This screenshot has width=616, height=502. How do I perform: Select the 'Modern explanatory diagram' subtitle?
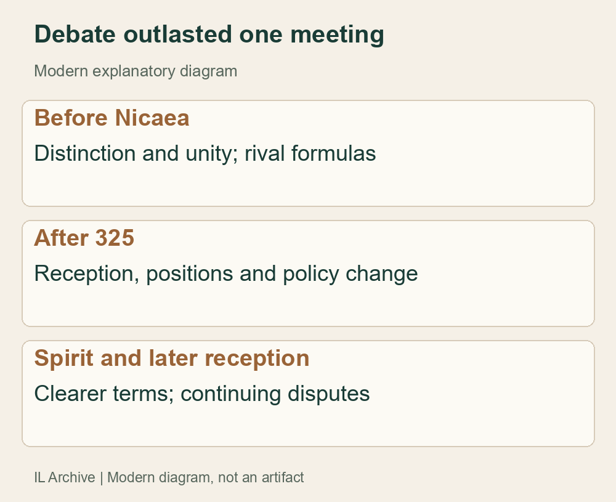(136, 71)
